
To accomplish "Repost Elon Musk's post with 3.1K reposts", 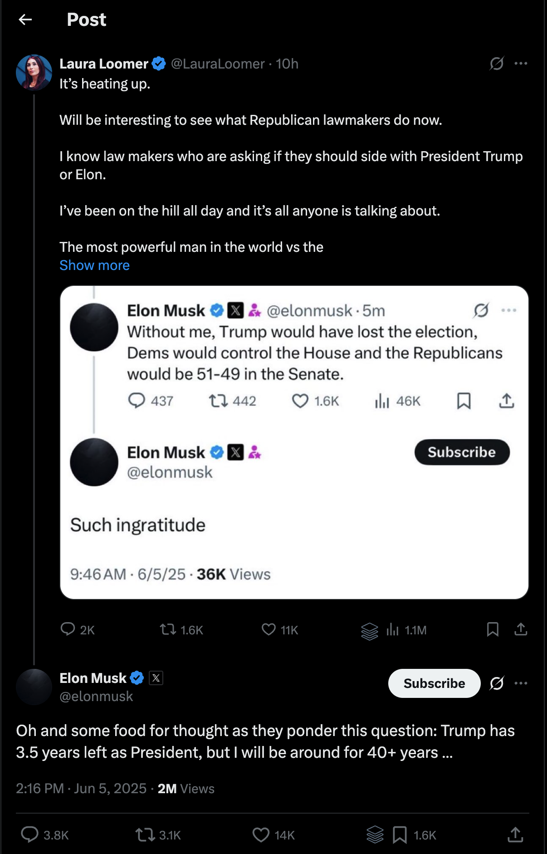I will coord(145,835).
